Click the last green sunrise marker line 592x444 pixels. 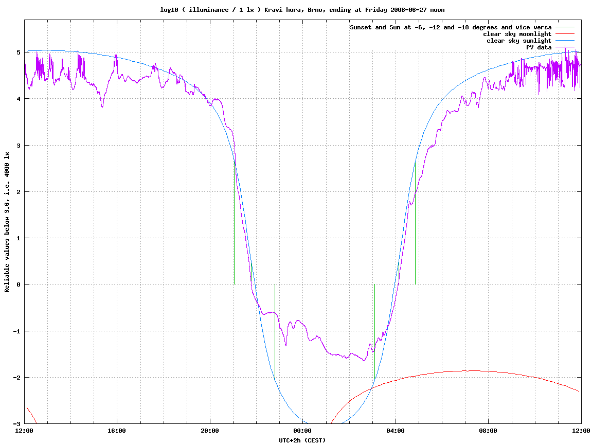(415, 223)
